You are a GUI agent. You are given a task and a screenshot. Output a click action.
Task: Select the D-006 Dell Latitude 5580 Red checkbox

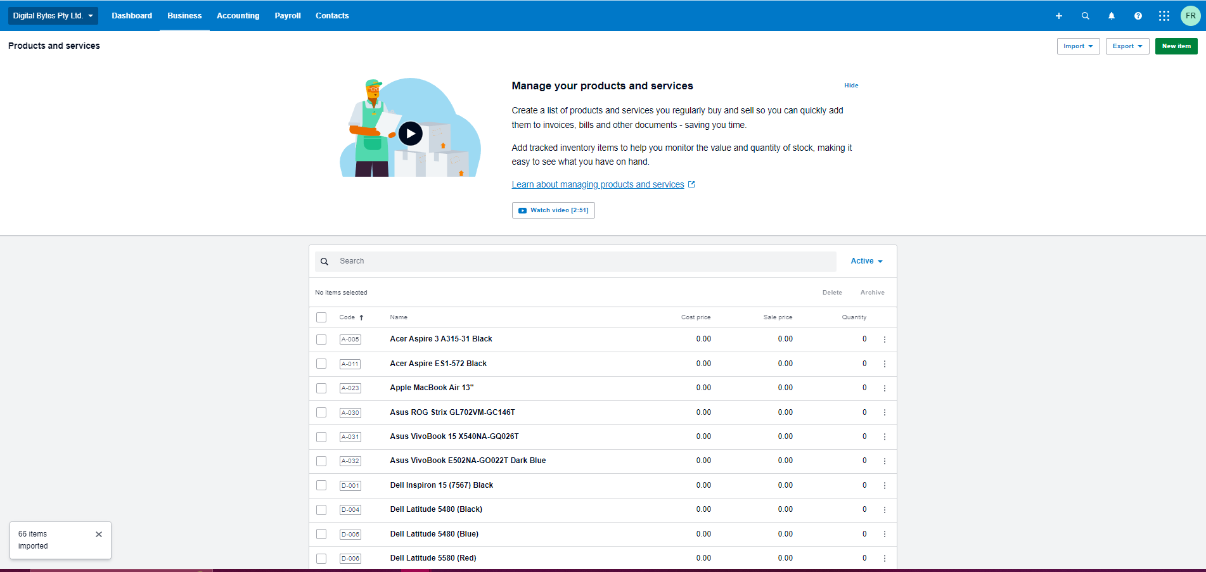(x=321, y=558)
